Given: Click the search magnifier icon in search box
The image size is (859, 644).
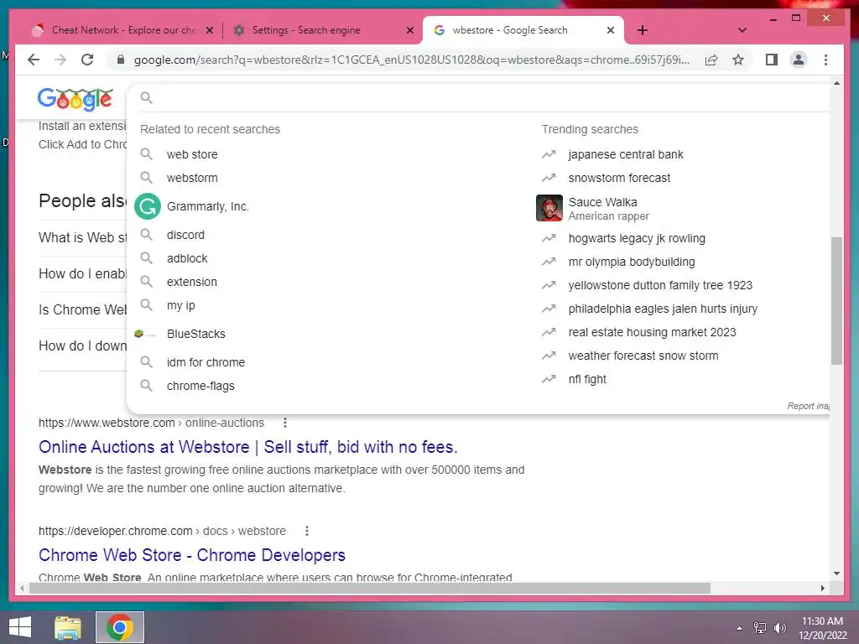Looking at the screenshot, I should click(x=146, y=97).
